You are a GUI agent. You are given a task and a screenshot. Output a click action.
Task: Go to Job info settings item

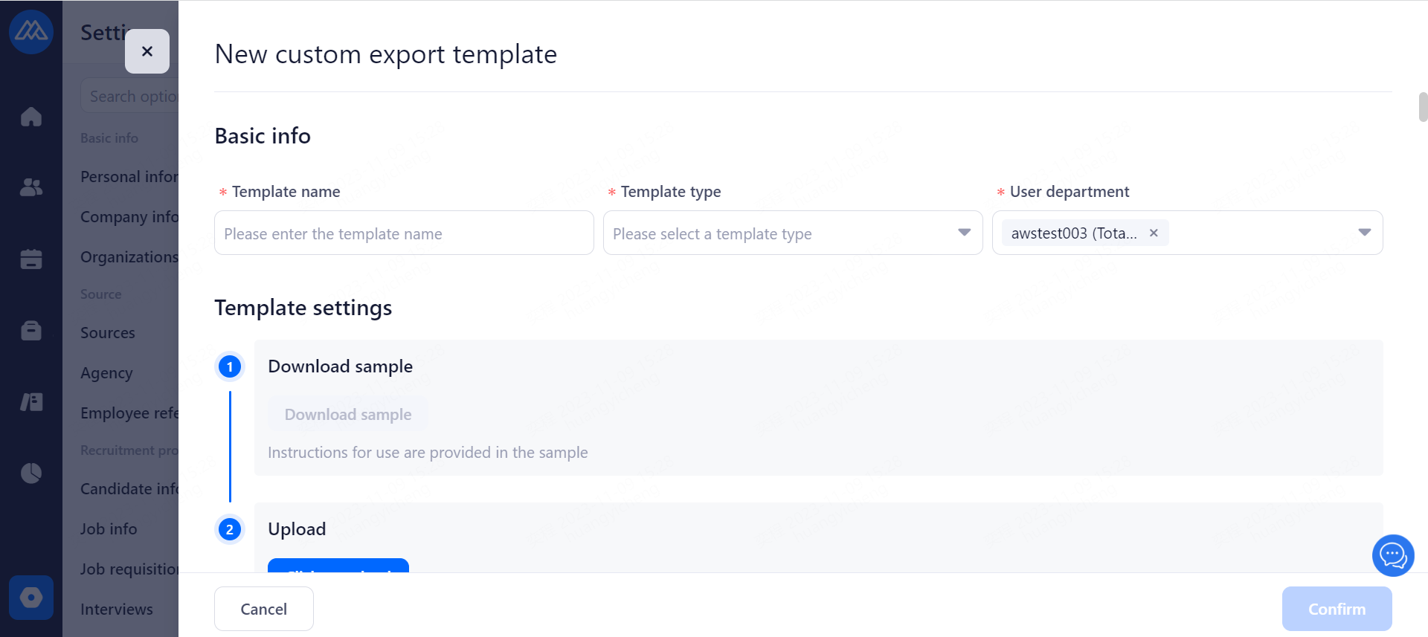(x=109, y=529)
